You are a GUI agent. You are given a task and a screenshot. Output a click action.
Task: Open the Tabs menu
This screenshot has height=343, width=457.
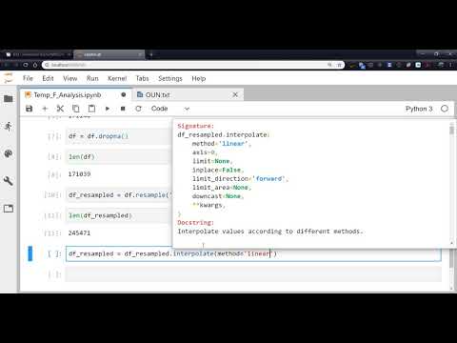142,78
